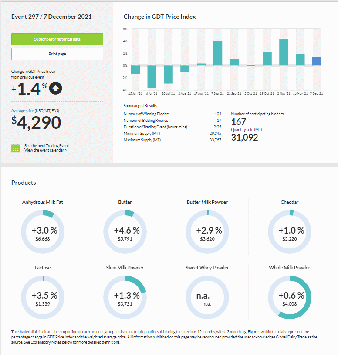Image resolution: width=338 pixels, height=355 pixels.
Task: Click the 16 Nov '21 chart bar
Action: [x=300, y=60]
